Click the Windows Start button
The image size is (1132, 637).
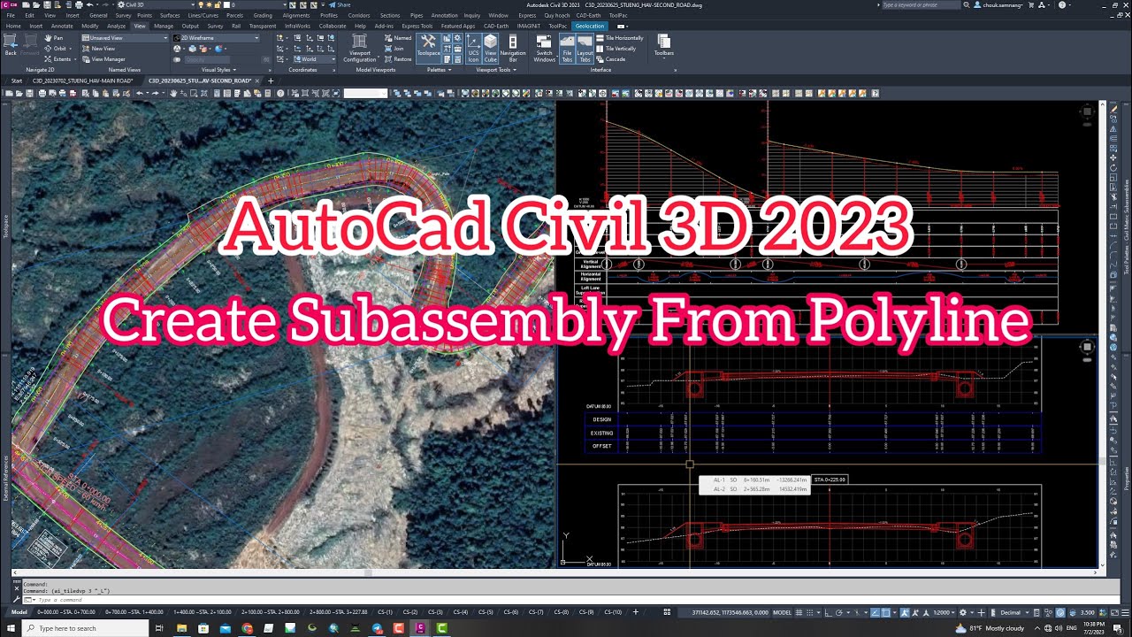coord(10,628)
